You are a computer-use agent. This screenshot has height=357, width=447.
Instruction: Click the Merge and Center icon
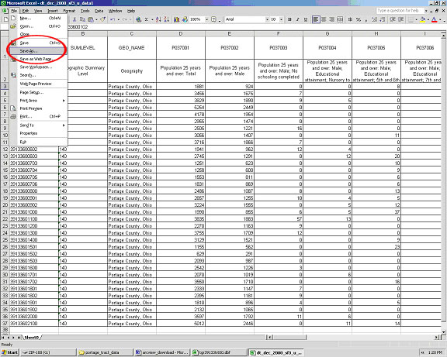340,19
